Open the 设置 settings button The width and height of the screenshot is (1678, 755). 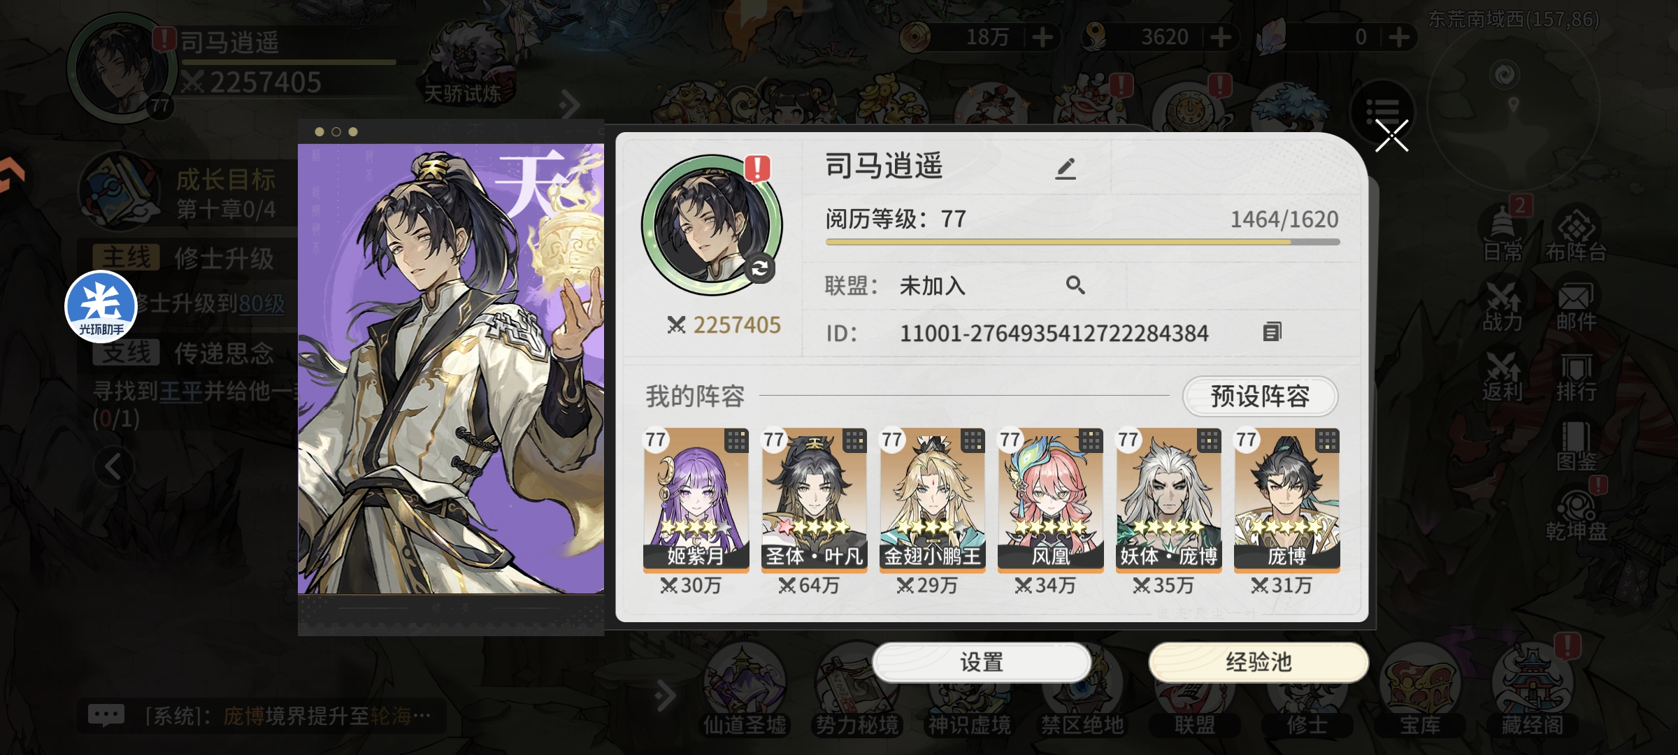coord(982,662)
